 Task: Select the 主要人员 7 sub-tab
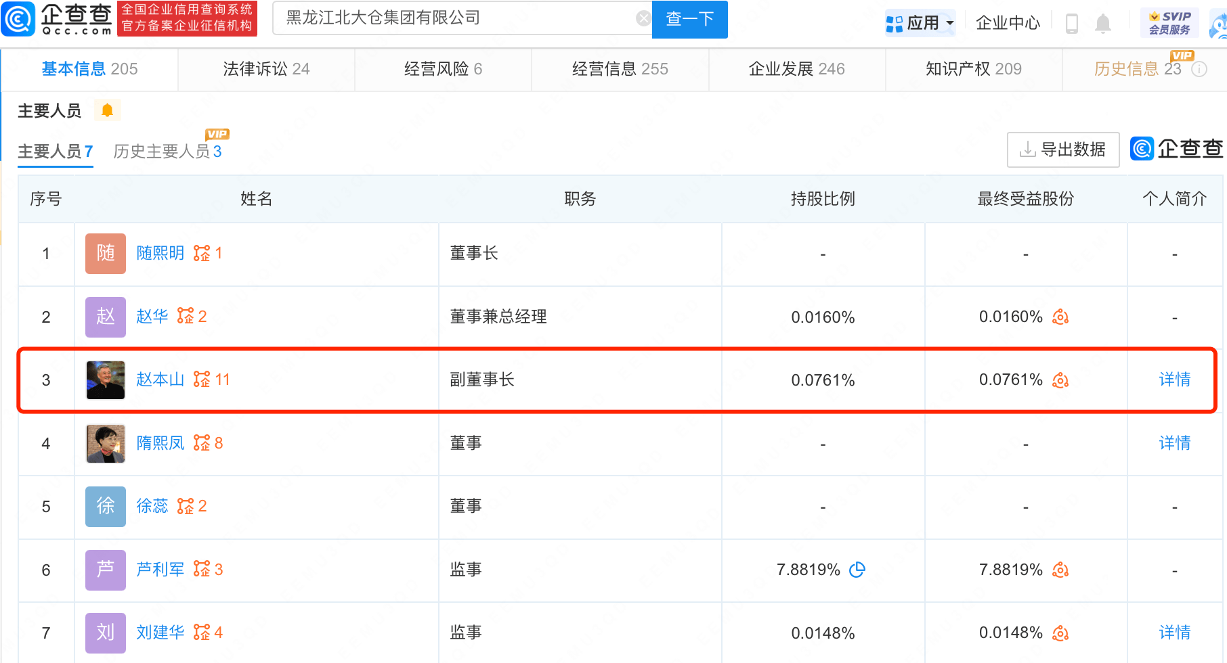(56, 152)
